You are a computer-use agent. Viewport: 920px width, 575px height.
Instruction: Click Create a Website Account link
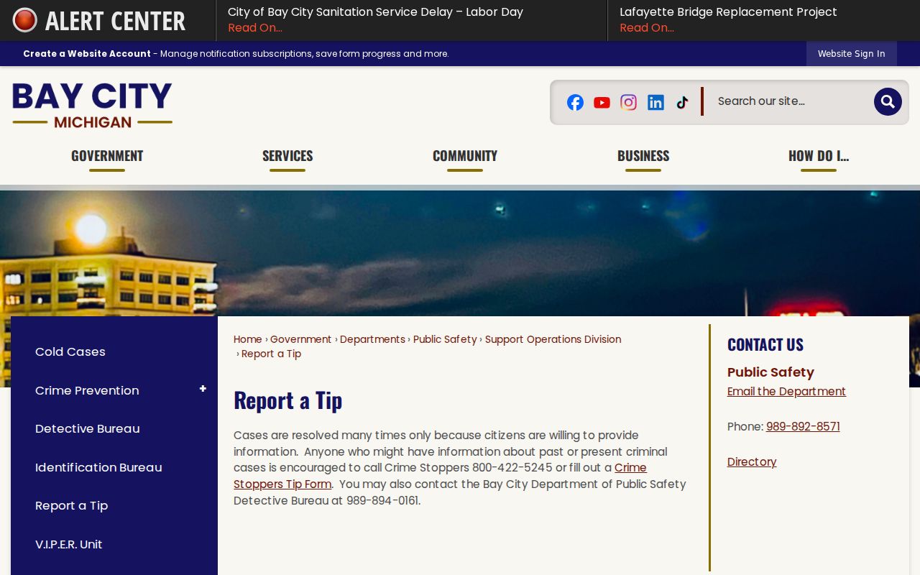pos(87,53)
